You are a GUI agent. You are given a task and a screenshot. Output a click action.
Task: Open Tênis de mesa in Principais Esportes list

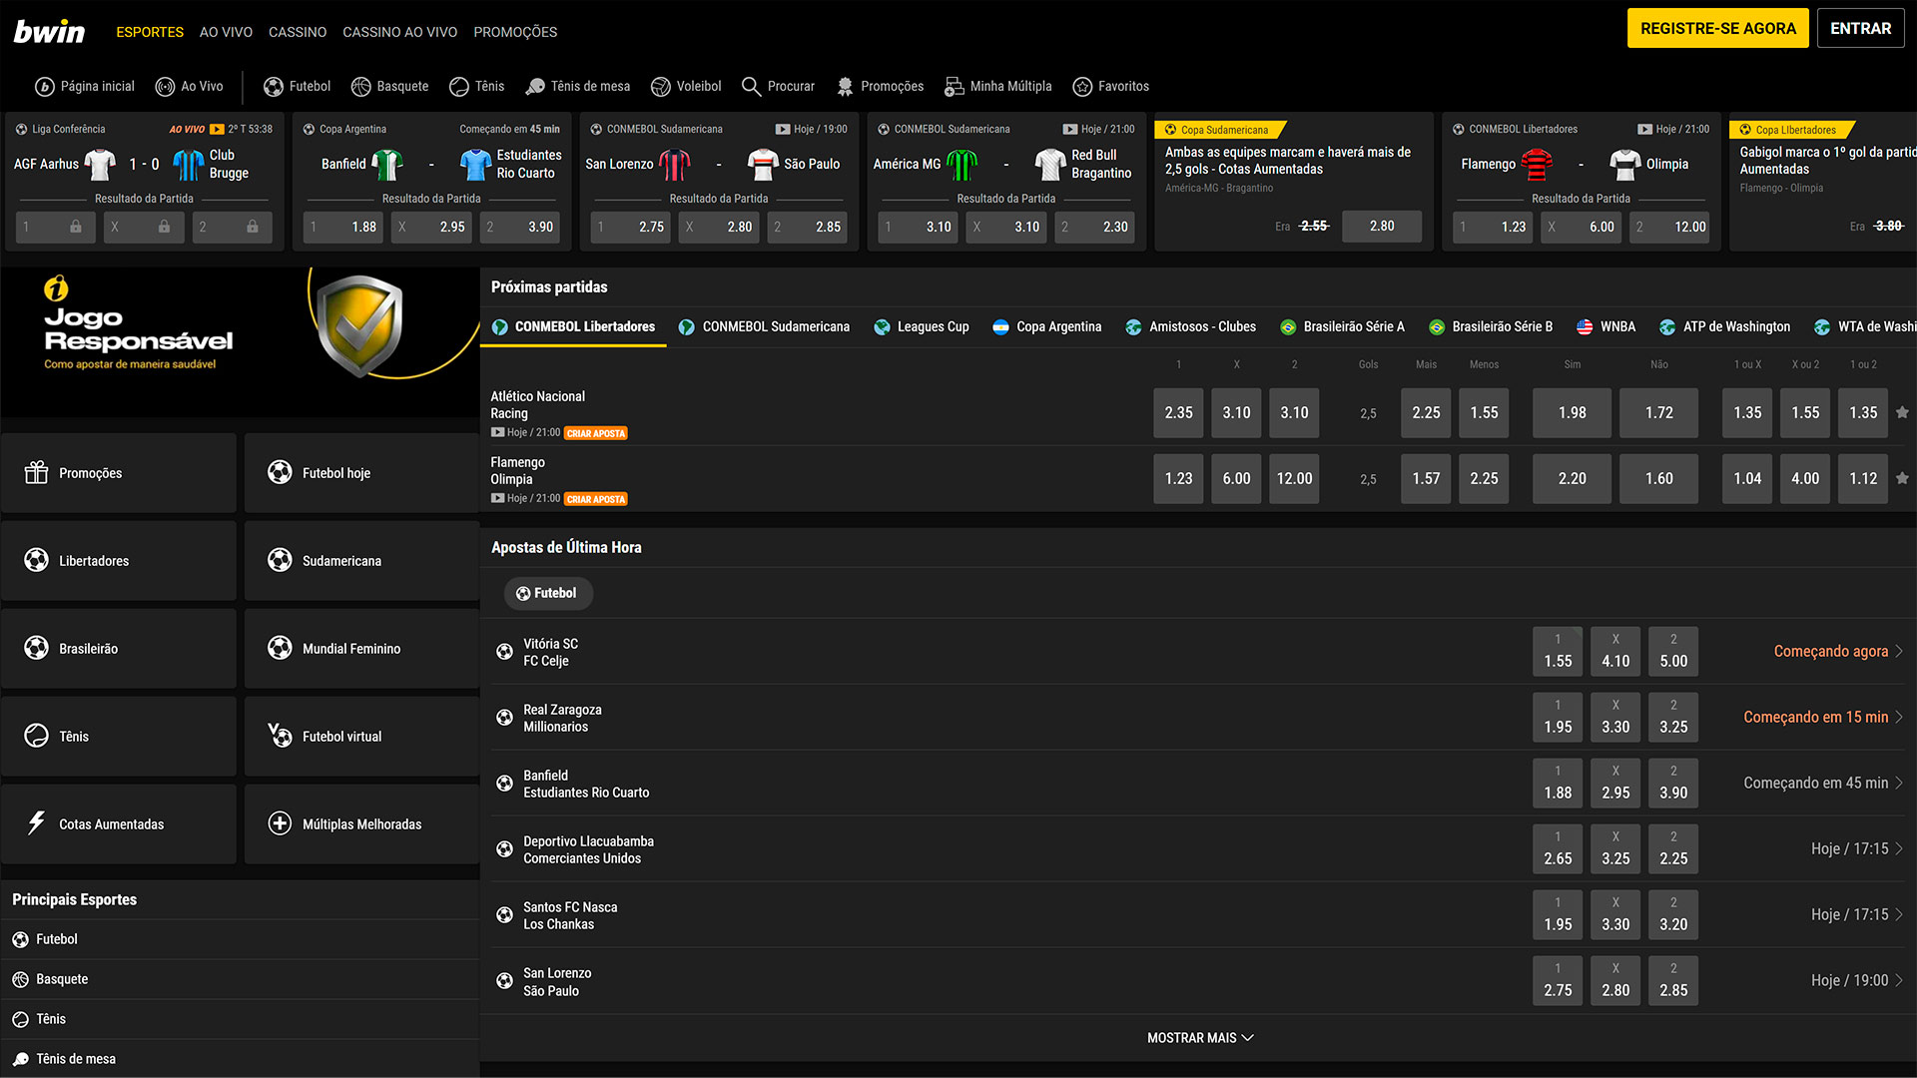(240, 1059)
